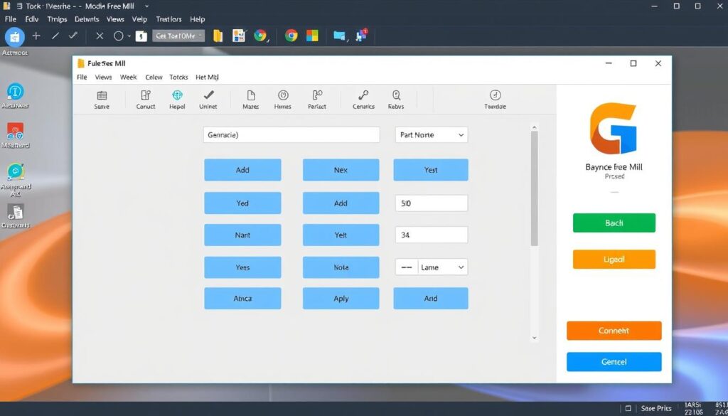Click the plus icon in the top toolbar
728x416 pixels.
[36, 36]
